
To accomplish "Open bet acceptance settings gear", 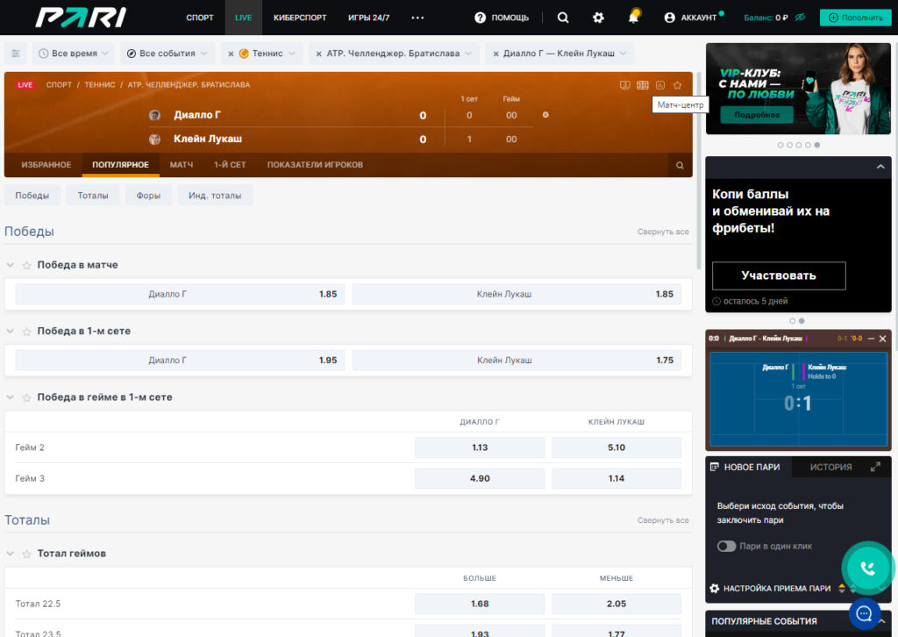I will (x=715, y=589).
